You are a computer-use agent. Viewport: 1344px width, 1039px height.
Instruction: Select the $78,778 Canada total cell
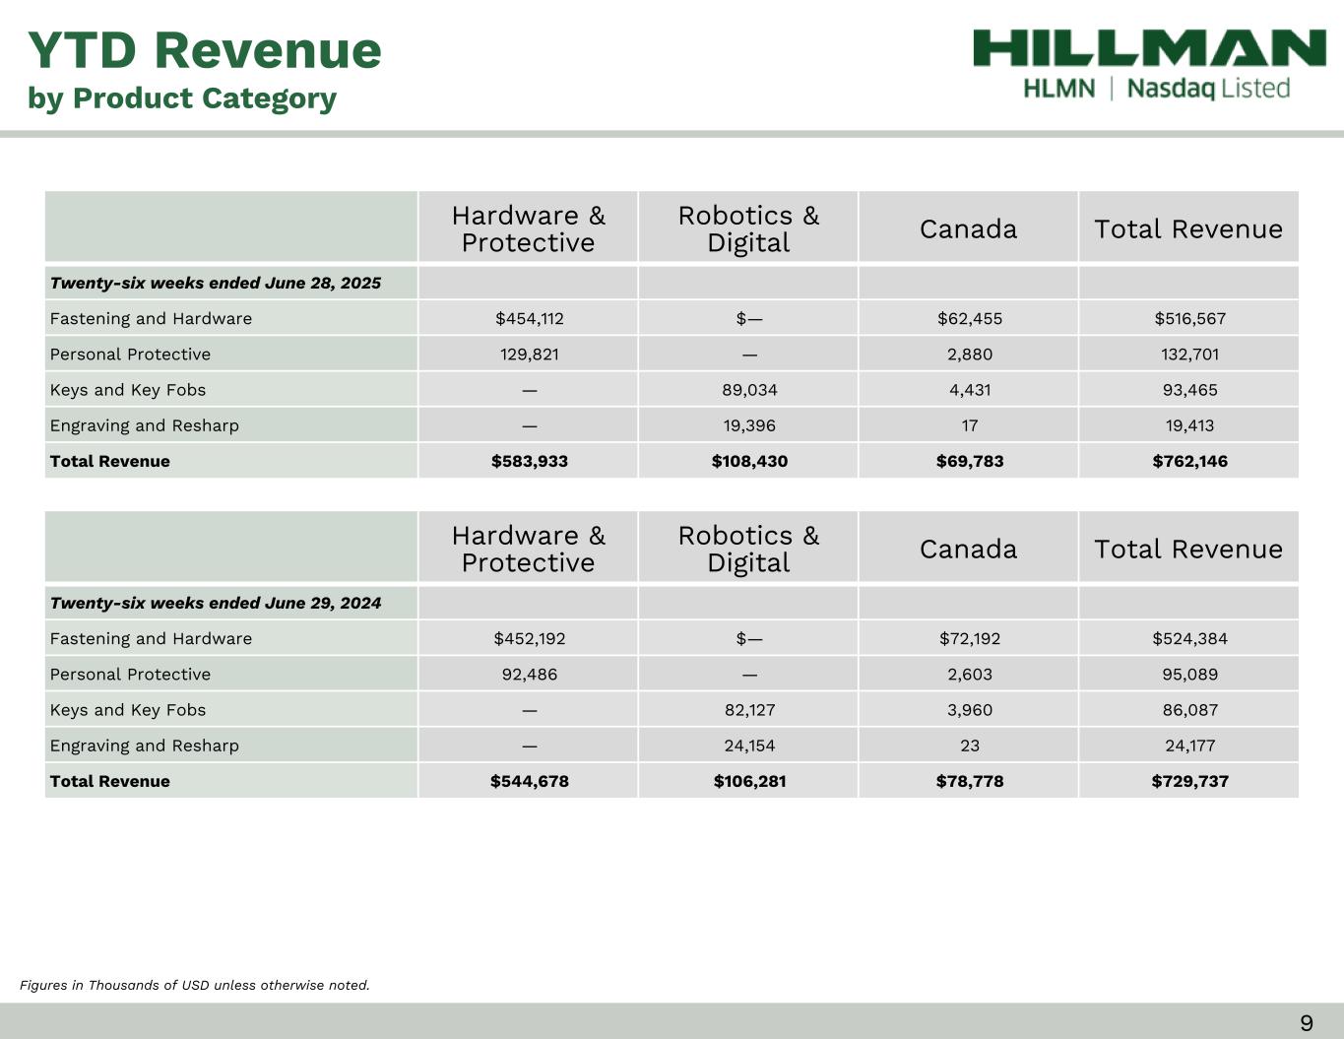click(969, 781)
